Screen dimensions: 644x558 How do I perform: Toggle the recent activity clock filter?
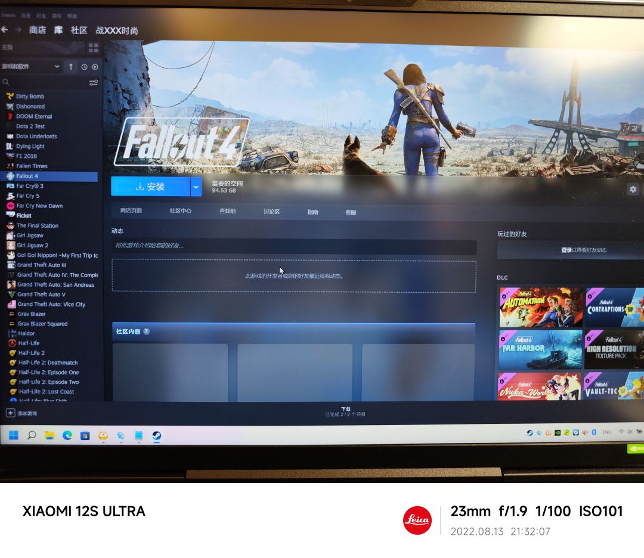[x=84, y=67]
